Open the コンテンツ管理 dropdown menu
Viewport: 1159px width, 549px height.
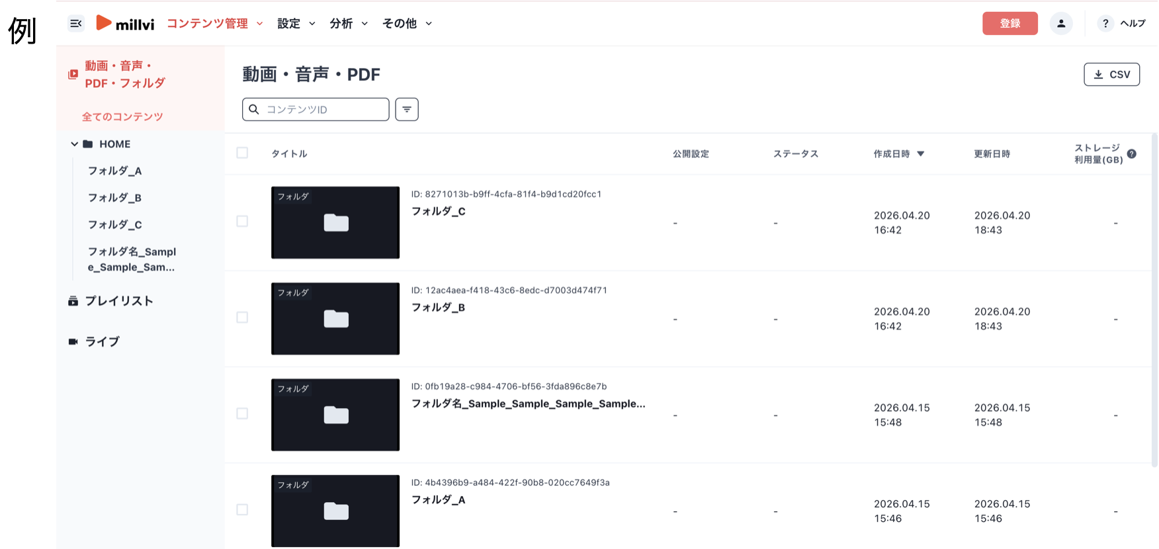(214, 23)
